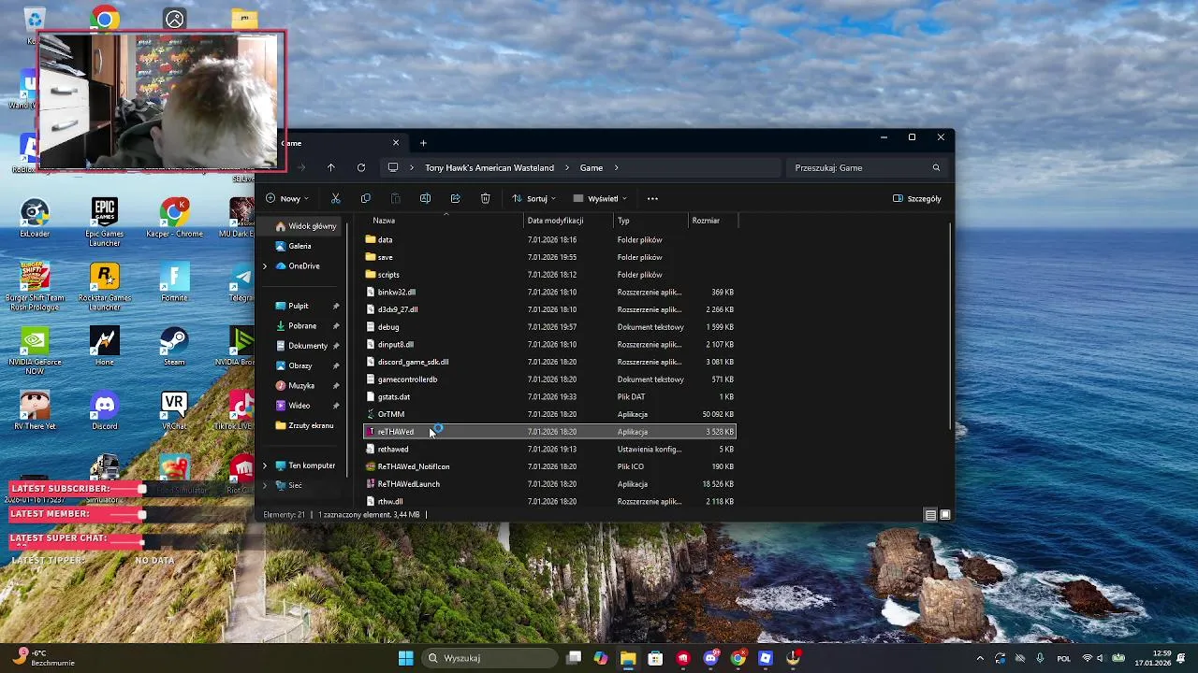Expand the Sieć tree node
Viewport: 1198px width, 673px height.
coord(265,485)
